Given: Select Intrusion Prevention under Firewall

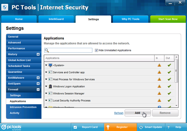Looking at the screenshot, I should pyautogui.click(x=24, y=107).
